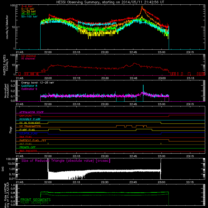Click the LO channel legend label
Image resolution: width=208 pixels, height=208 pixels.
pos(29,56)
